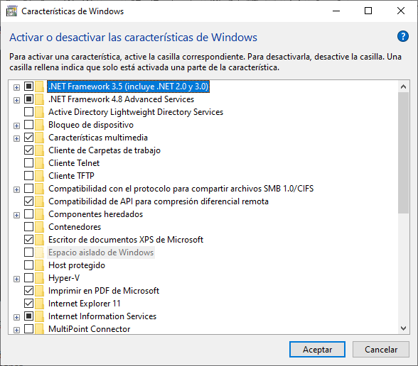Click folder icon beside Imprimir en PDF de Microsoft
This screenshot has height=366, width=418.
coord(40,291)
